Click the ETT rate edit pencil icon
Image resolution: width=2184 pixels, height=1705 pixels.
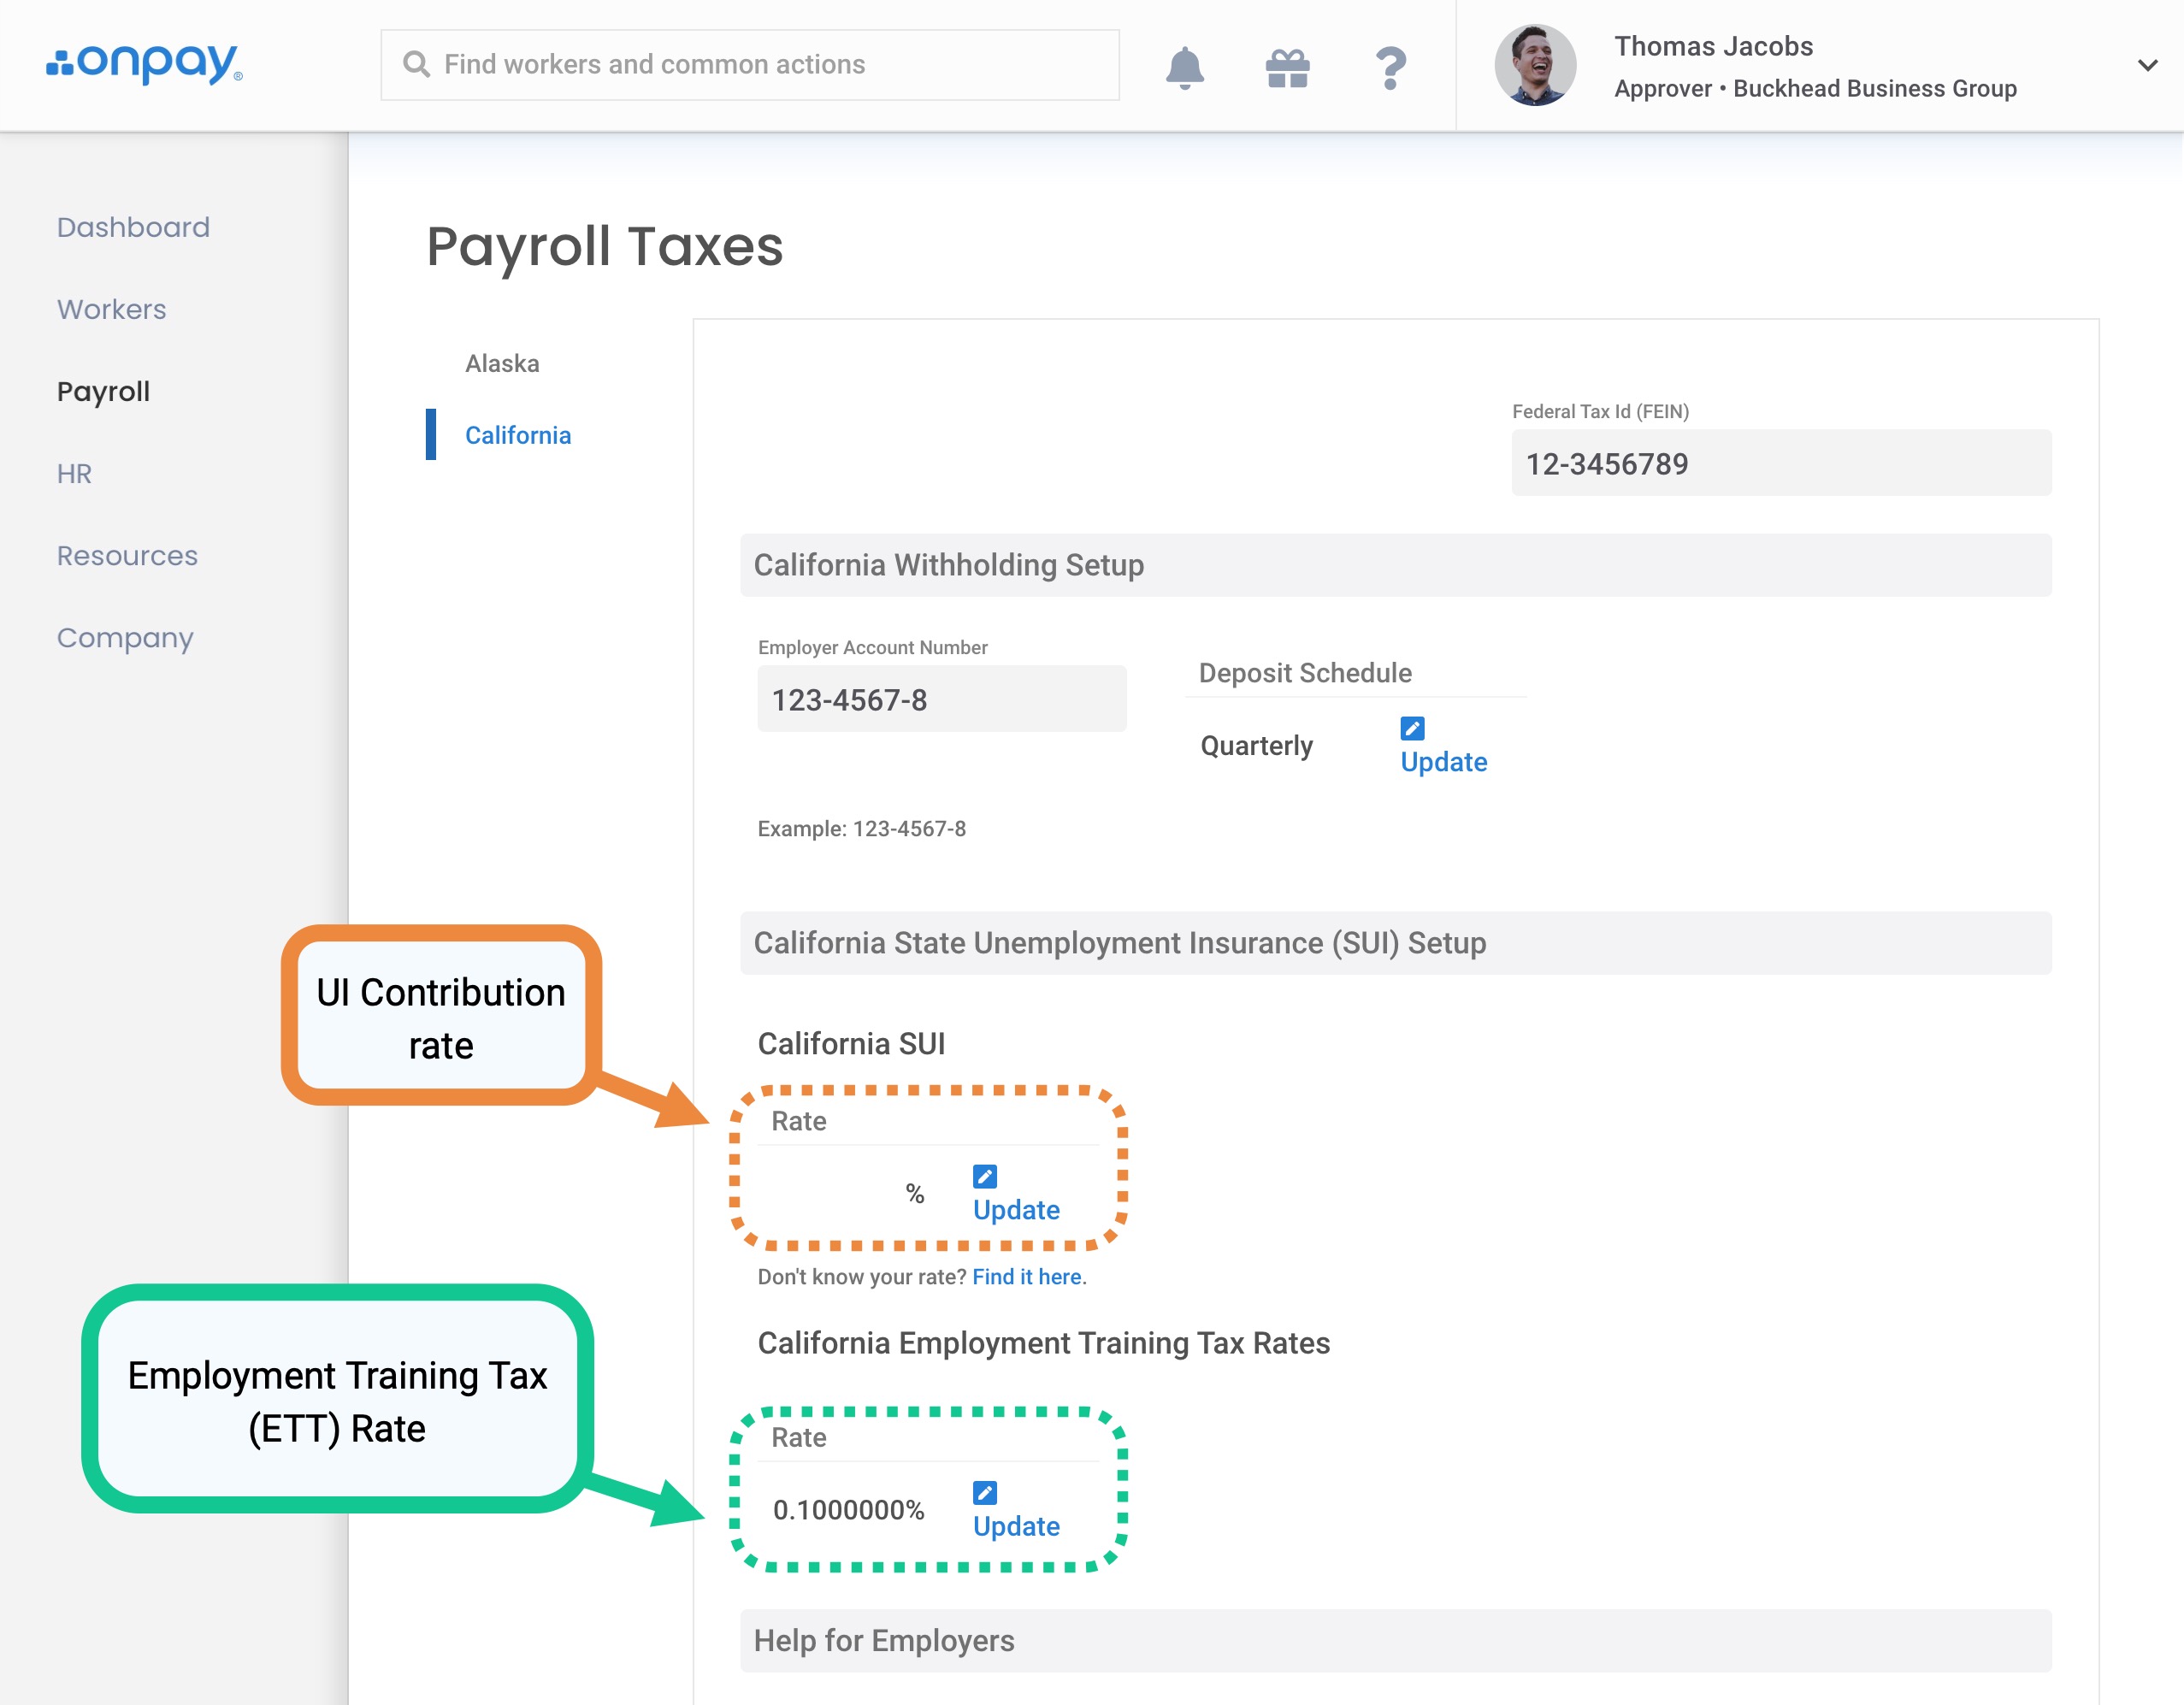click(984, 1492)
